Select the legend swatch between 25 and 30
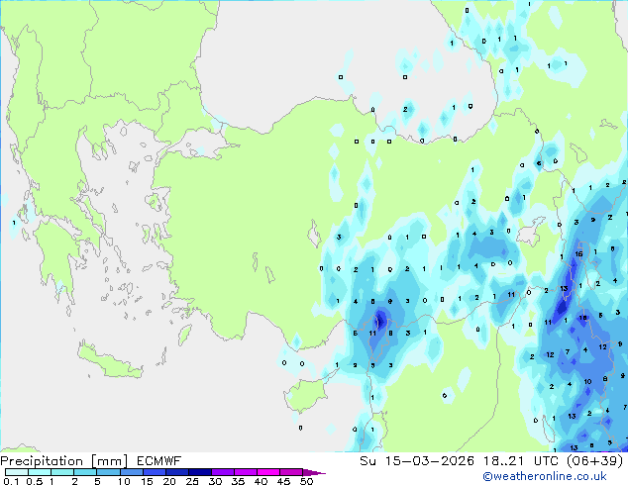 [199, 472]
